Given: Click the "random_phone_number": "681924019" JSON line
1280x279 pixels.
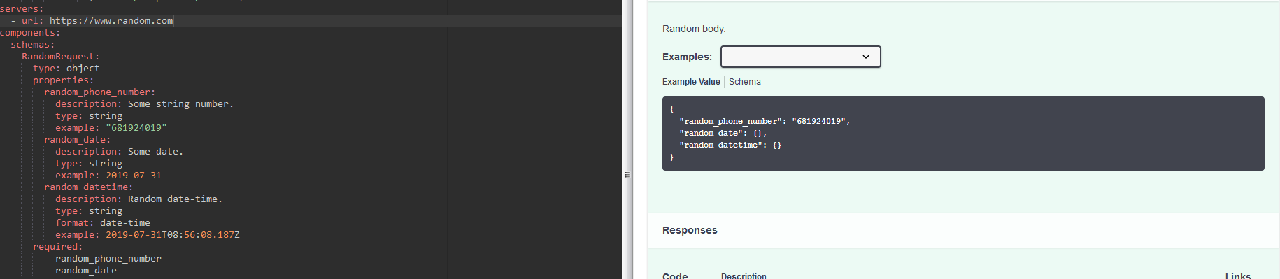Looking at the screenshot, I should pyautogui.click(x=765, y=121).
